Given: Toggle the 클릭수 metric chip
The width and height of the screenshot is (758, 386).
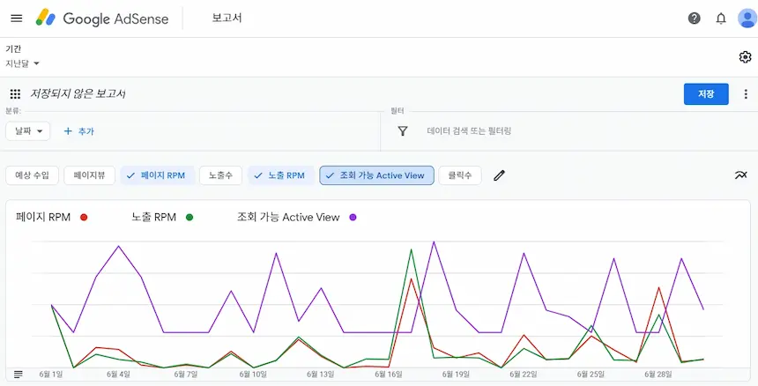Looking at the screenshot, I should [460, 175].
